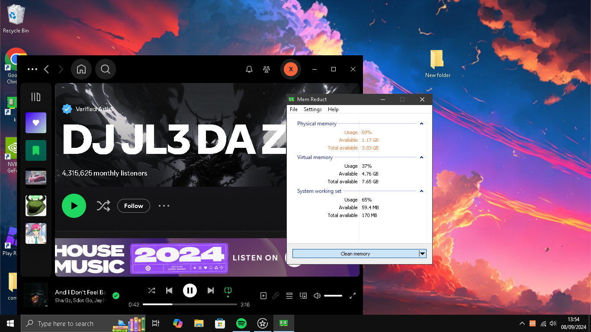The image size is (591, 332).
Task: Toggle shuffle in the player bar
Action: coord(151,290)
